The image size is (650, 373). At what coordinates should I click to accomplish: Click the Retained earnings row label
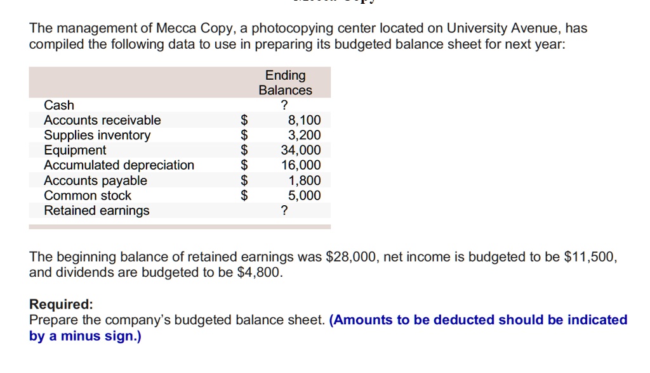point(96,210)
